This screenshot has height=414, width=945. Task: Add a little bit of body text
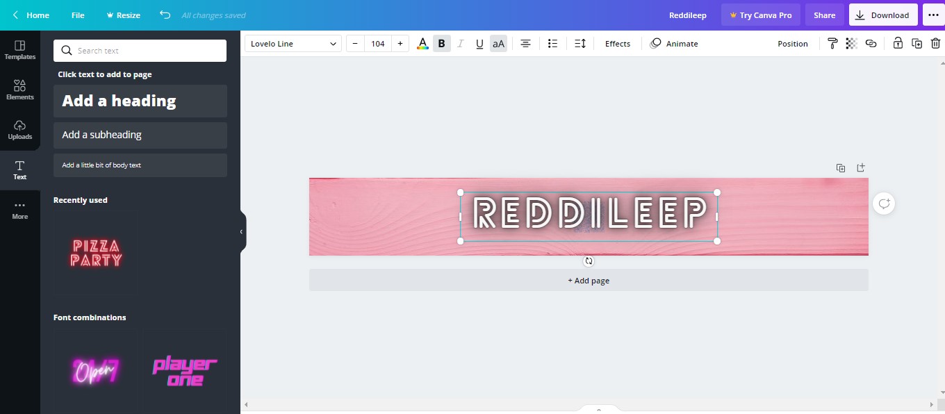pos(140,165)
